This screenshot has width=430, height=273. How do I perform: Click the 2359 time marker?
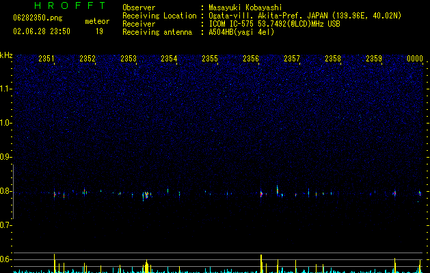pos(374,59)
